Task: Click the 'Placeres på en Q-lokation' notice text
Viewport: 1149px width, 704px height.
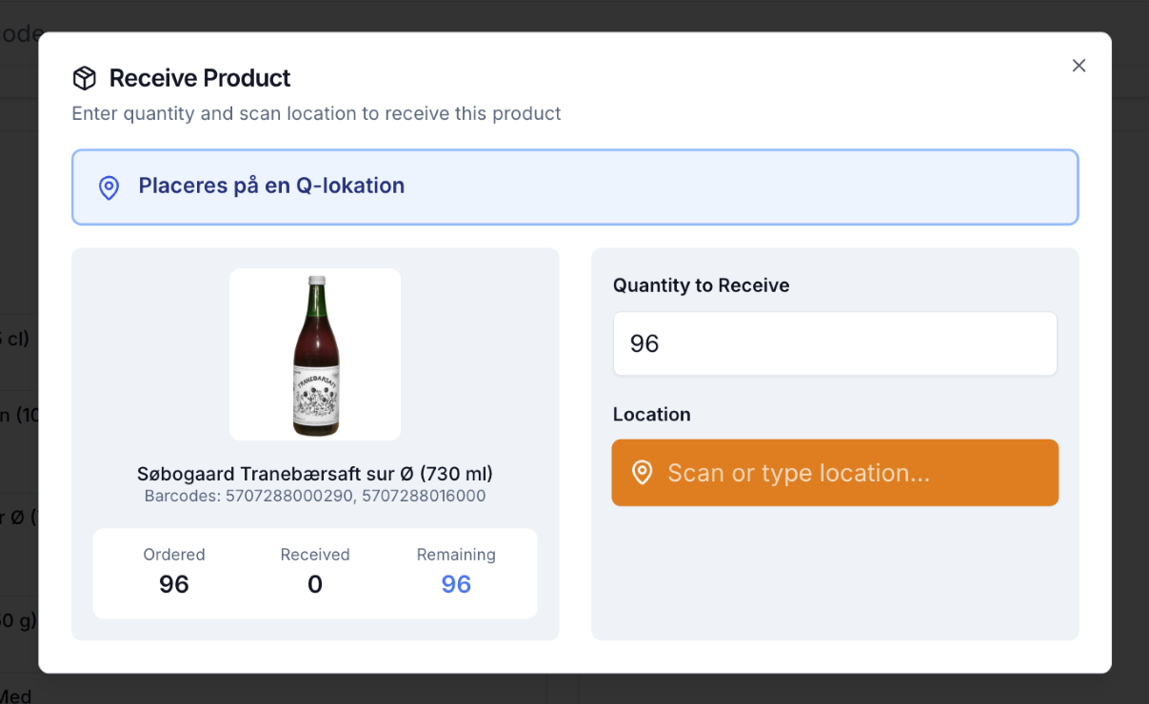Action: tap(271, 186)
